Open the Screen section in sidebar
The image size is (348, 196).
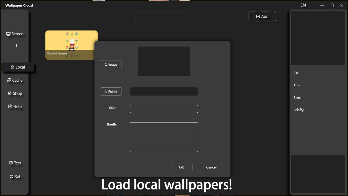(x=15, y=34)
